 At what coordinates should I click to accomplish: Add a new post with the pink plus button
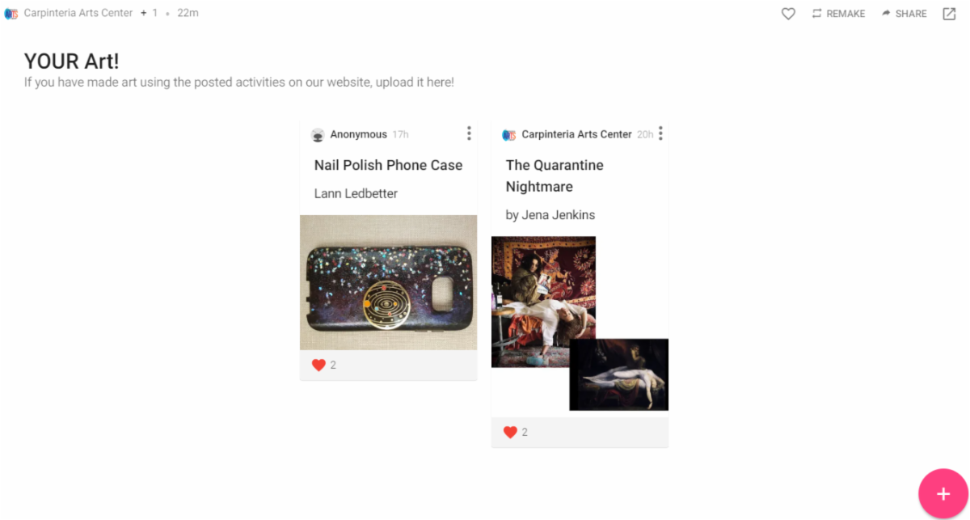coord(943,493)
